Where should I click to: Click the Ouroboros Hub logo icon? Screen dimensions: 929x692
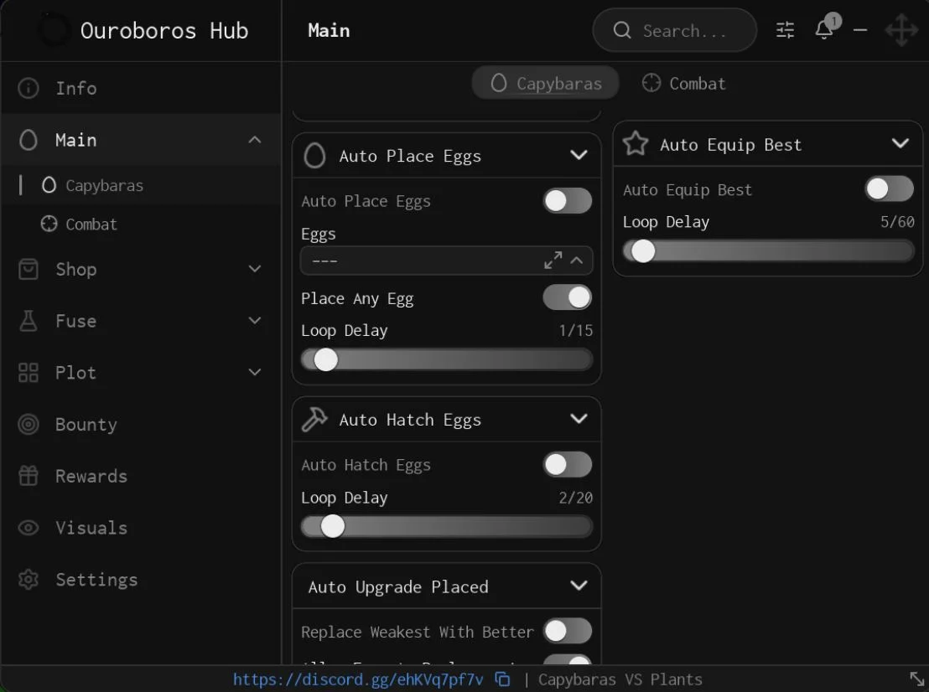(x=54, y=30)
